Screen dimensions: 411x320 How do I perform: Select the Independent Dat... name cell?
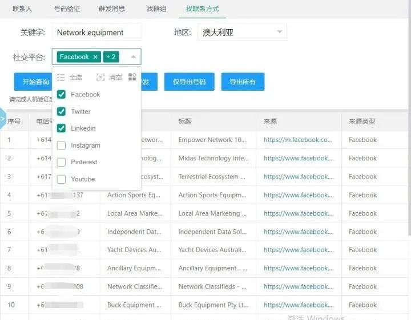click(x=134, y=232)
